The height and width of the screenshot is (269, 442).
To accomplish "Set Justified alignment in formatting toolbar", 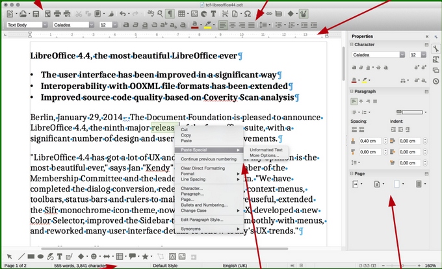I will tap(252, 25).
